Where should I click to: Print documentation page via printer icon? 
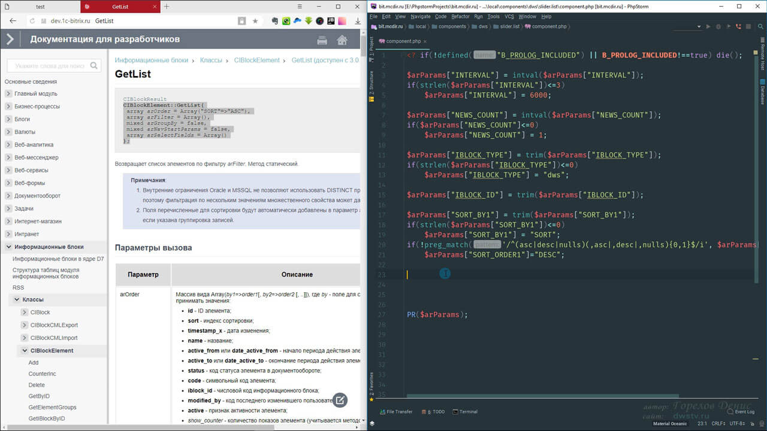tap(322, 40)
